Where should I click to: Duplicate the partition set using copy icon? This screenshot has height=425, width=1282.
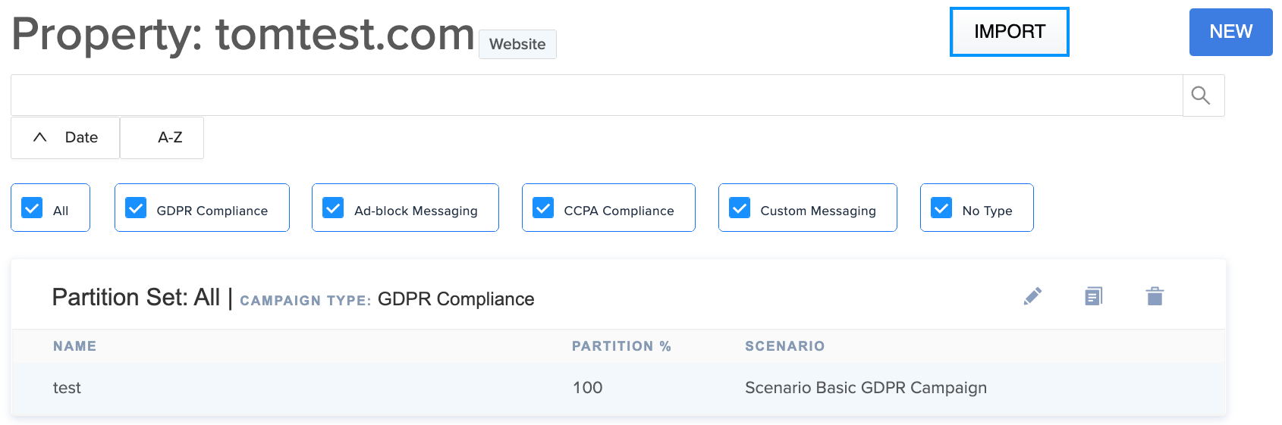pos(1093,296)
